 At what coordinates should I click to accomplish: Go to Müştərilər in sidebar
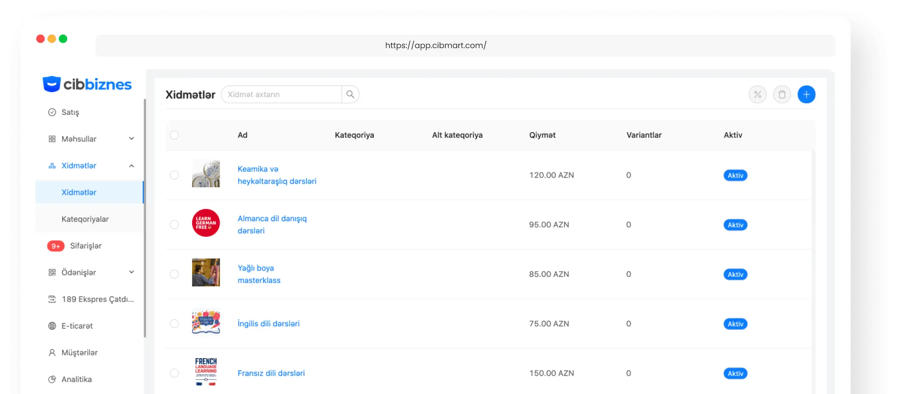[x=79, y=353]
